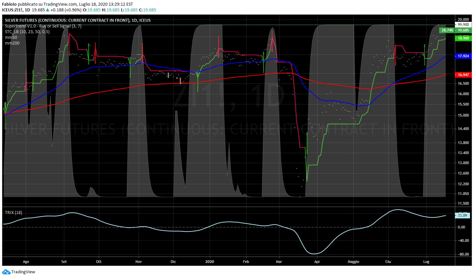
Task: Select the mm50 indicator label
Action: click(x=11, y=37)
